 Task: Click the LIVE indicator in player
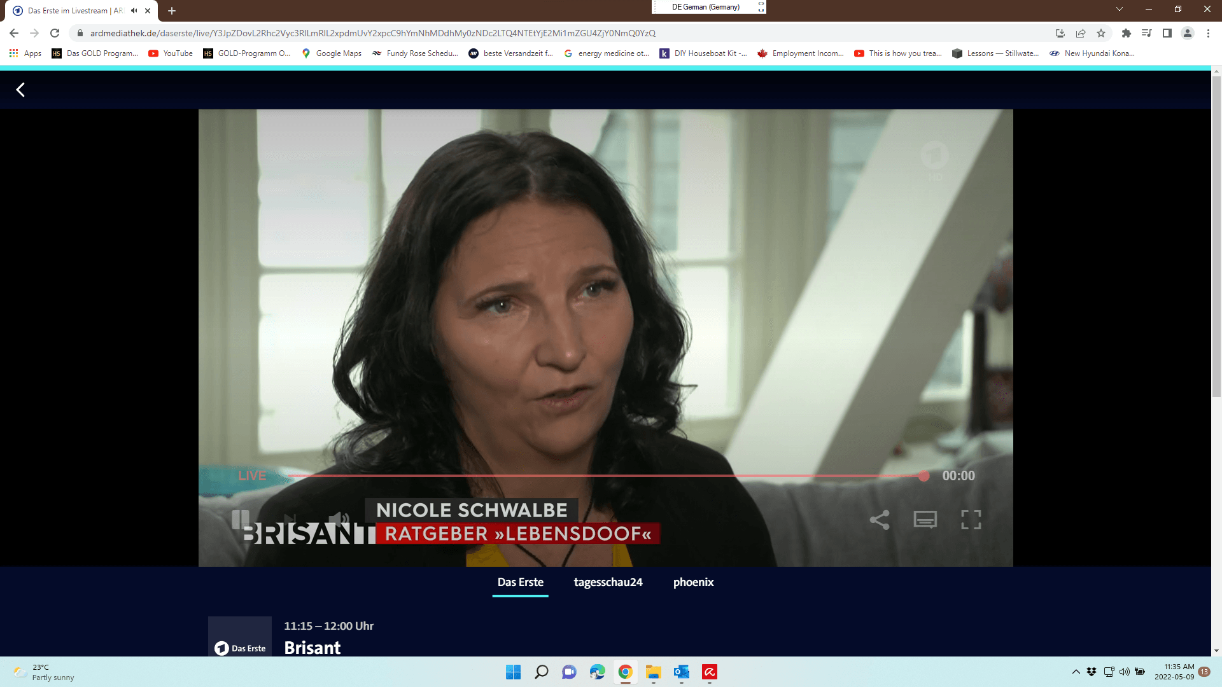click(x=252, y=476)
